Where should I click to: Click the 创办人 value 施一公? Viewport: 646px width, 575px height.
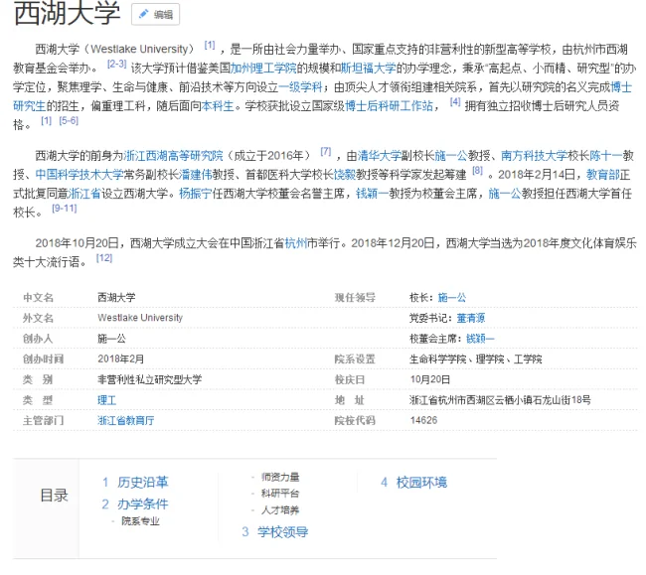(x=111, y=339)
